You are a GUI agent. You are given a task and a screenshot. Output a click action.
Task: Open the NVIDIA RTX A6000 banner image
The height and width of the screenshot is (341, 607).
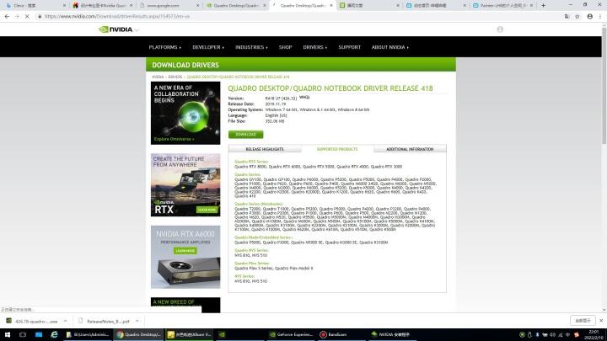coord(185,257)
